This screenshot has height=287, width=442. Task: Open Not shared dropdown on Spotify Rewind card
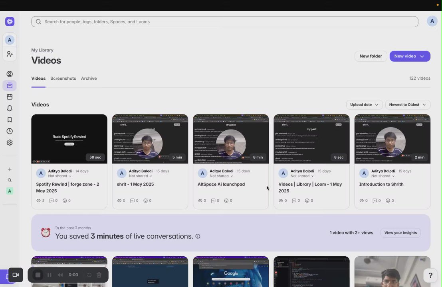coord(59,176)
